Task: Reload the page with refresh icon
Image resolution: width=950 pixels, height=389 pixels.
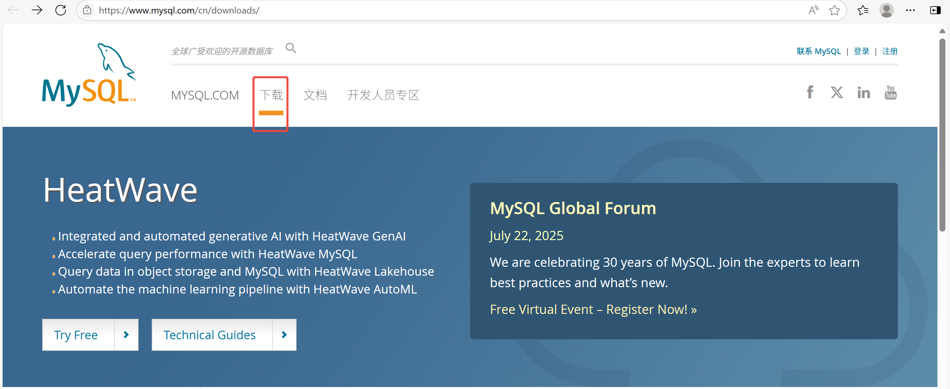Action: (60, 10)
